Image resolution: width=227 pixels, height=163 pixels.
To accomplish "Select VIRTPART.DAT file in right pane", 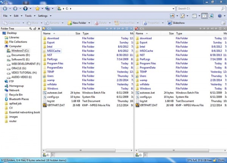I will click(x=149, y=105).
